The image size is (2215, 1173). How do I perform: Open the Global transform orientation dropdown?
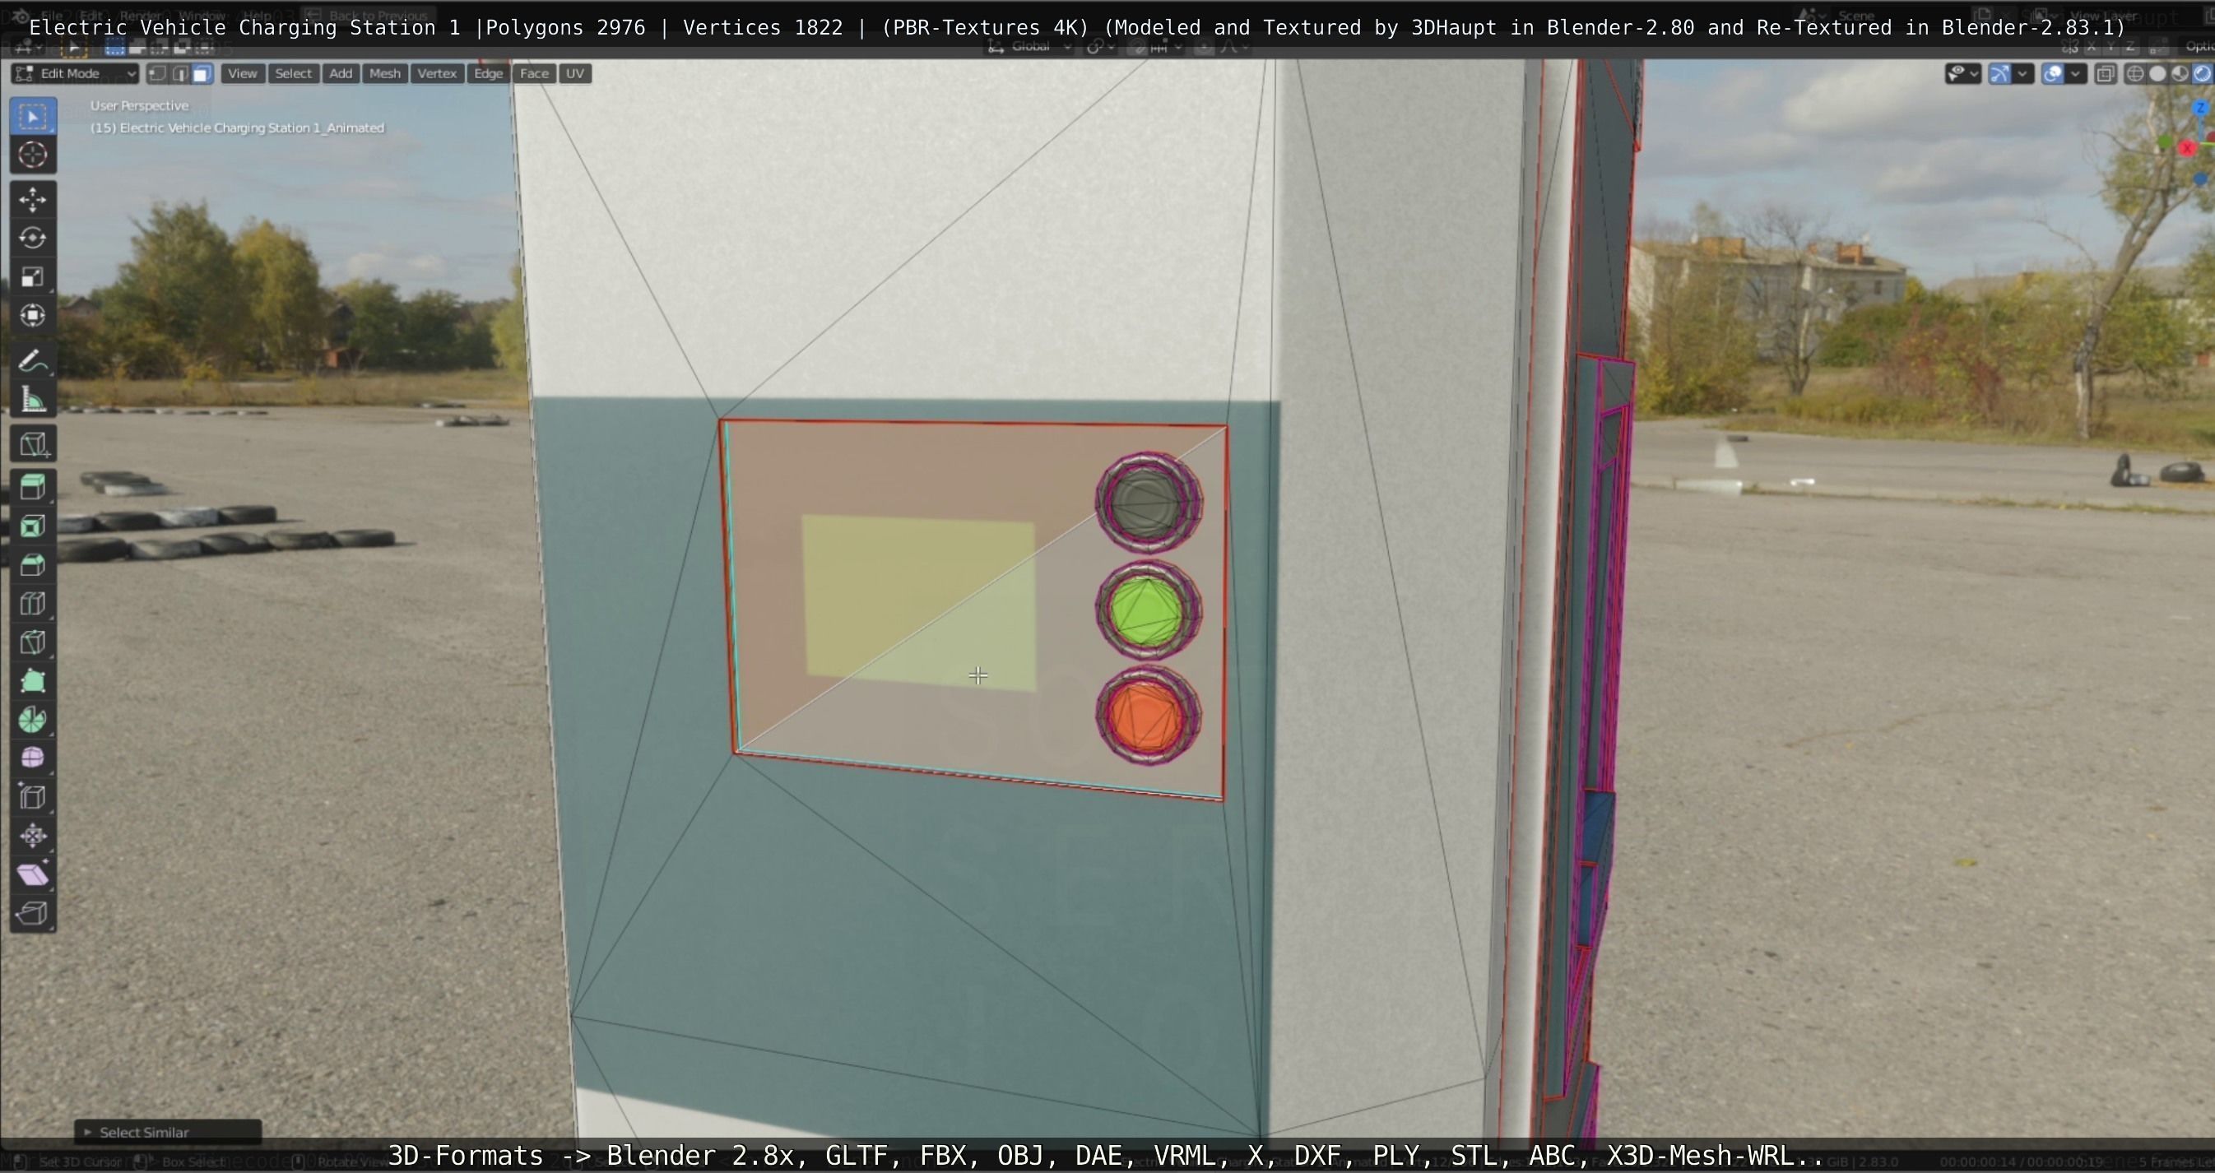point(1031,46)
